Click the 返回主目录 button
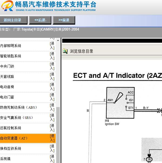 point(14,20)
